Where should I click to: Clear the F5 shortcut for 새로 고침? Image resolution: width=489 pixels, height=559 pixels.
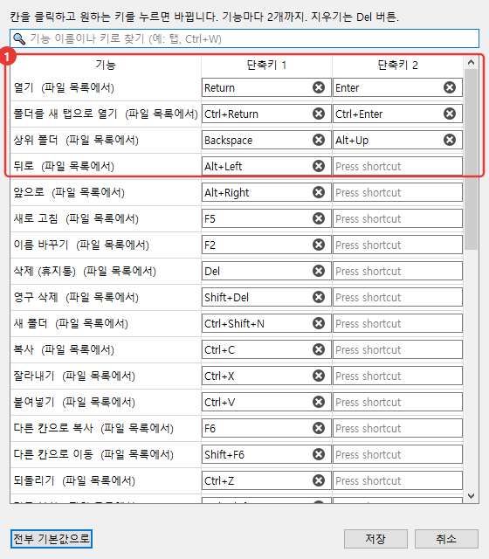pyautogui.click(x=319, y=218)
